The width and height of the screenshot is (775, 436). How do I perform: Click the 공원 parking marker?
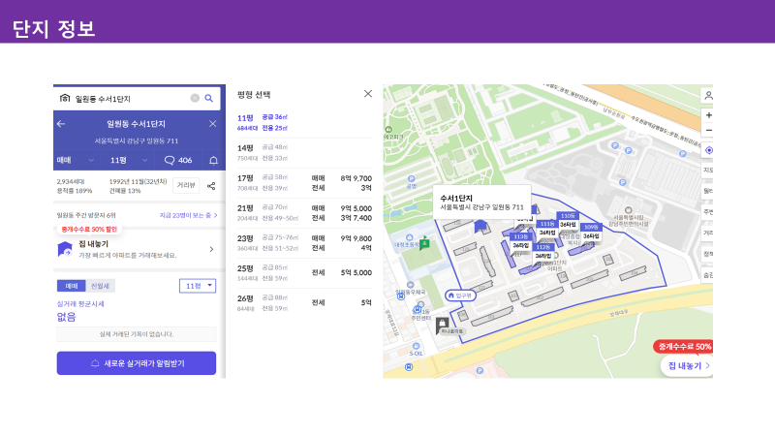pos(411,179)
